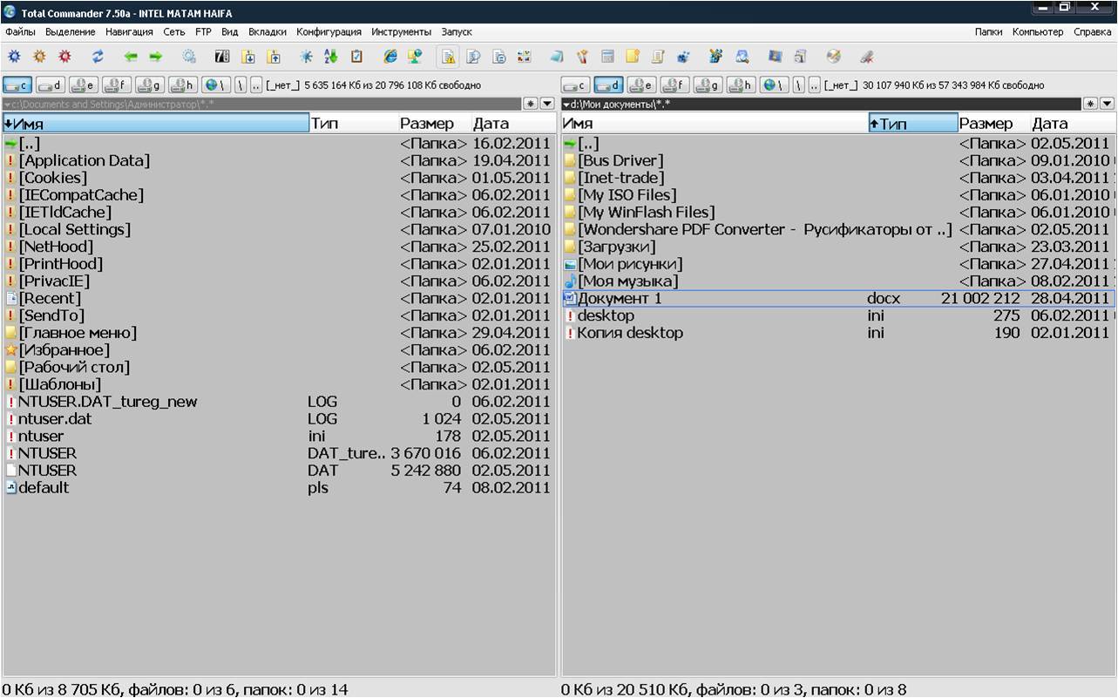The width and height of the screenshot is (1118, 698).
Task: Click the document with magnifier toolbar icon
Action: (x=473, y=57)
